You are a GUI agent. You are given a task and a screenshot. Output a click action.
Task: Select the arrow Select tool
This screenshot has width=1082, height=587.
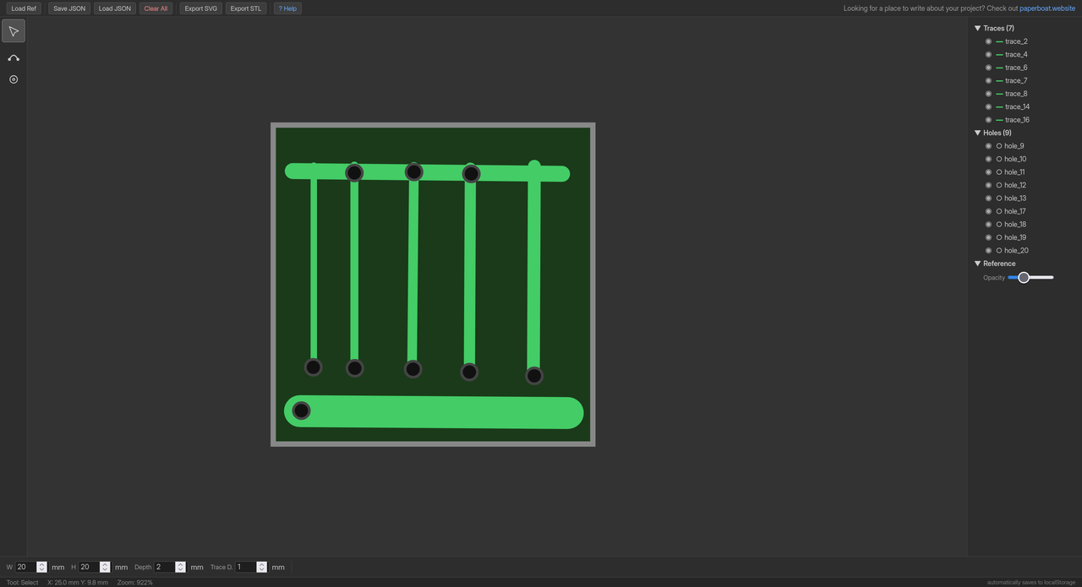14,31
